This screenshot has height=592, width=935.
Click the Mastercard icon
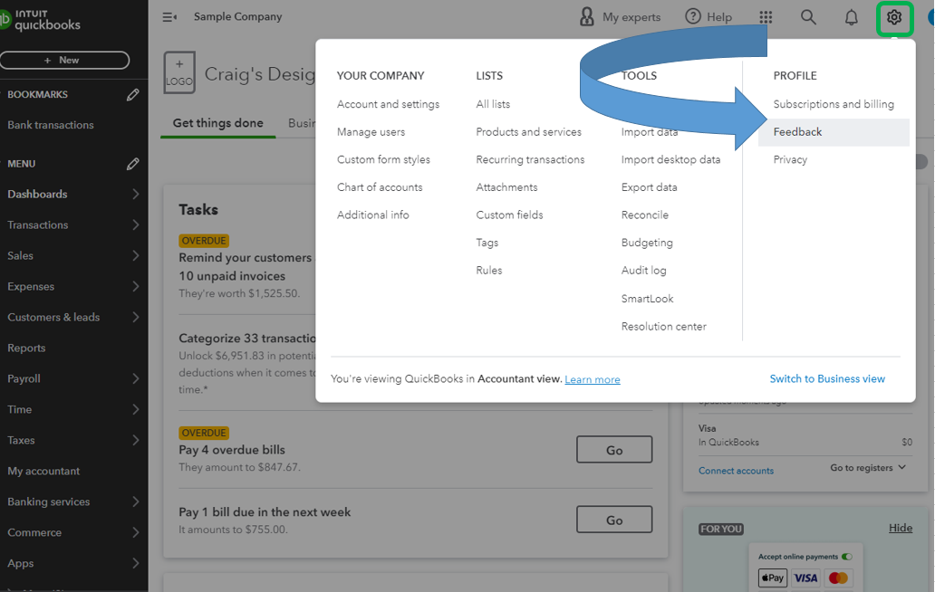838,578
